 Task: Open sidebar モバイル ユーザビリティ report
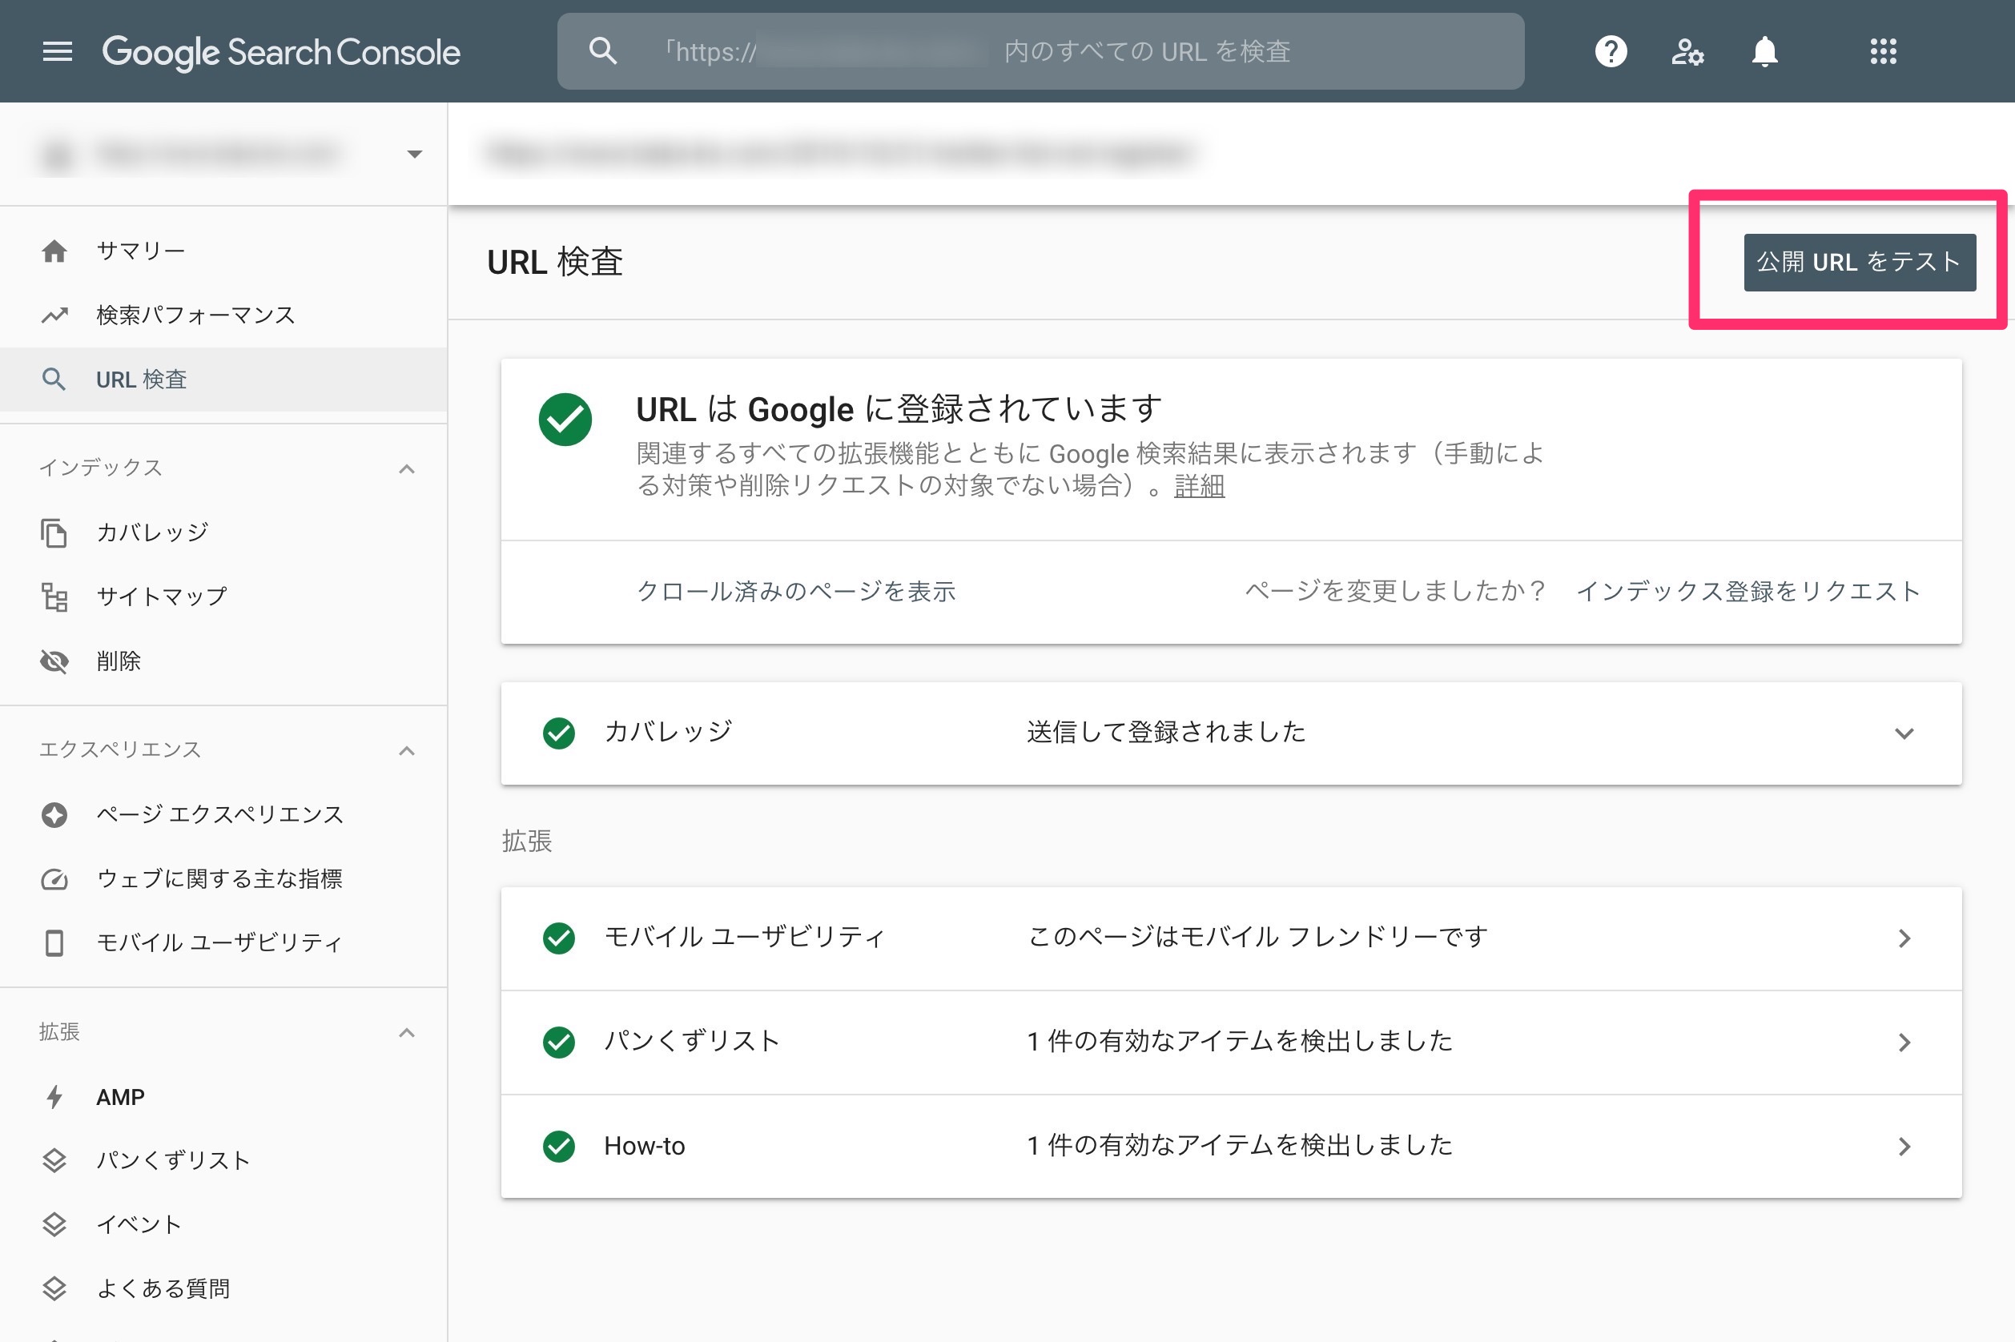click(223, 942)
